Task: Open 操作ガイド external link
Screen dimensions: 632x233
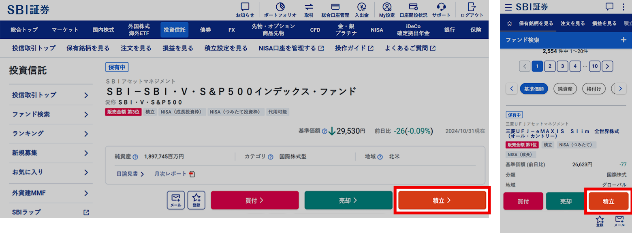Action: coord(354,48)
